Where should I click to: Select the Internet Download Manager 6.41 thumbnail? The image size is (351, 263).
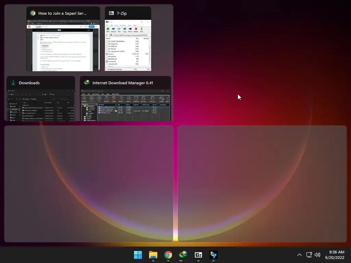125,99
